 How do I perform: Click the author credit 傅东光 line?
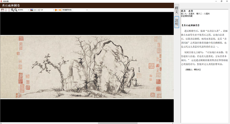point(193,70)
